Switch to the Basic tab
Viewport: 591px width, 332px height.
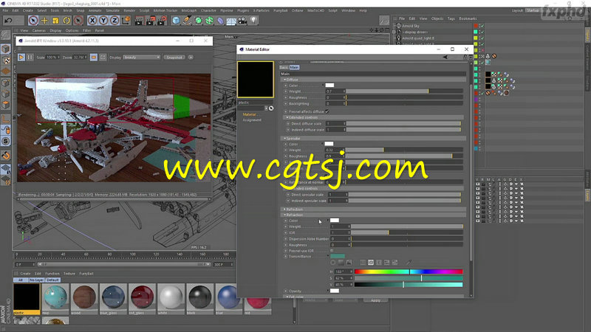284,67
